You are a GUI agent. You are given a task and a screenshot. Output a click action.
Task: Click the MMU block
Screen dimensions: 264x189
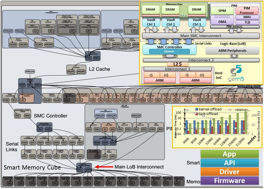tap(247, 17)
